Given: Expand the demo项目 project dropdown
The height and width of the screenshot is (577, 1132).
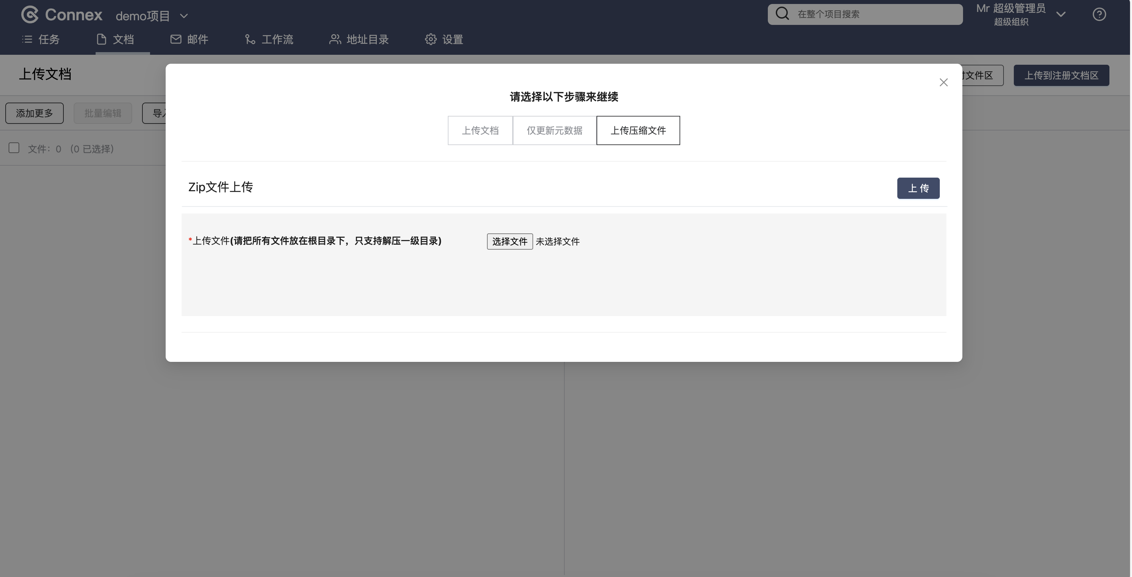Looking at the screenshot, I should point(184,16).
